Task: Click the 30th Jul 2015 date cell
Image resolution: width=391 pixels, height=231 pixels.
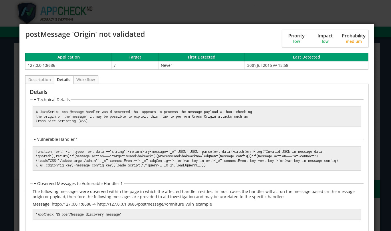Action: click(267, 65)
